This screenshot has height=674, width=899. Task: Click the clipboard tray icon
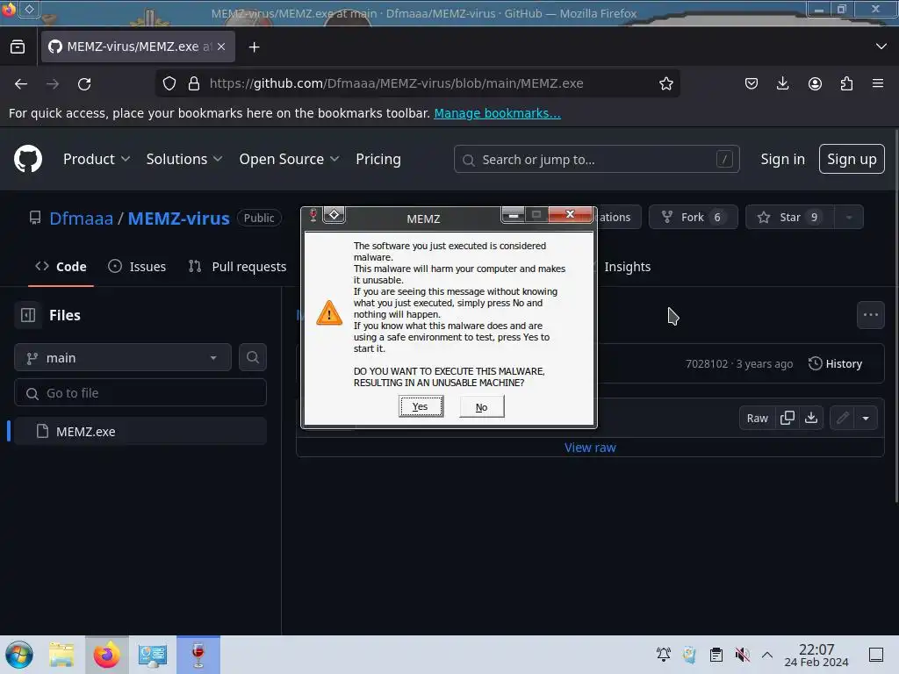pos(716,654)
